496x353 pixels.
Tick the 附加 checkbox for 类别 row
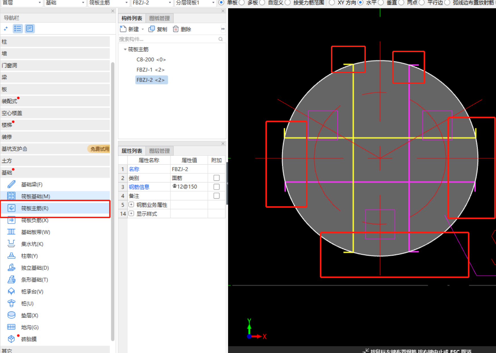coord(216,178)
